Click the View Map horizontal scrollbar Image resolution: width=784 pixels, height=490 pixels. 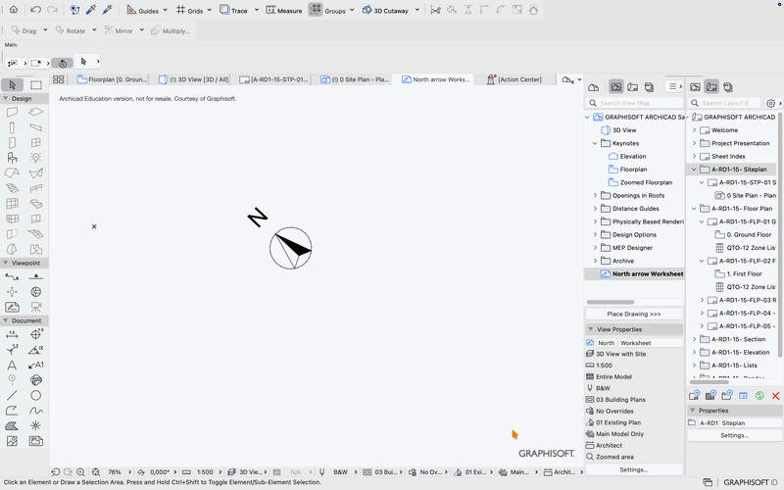pos(610,302)
